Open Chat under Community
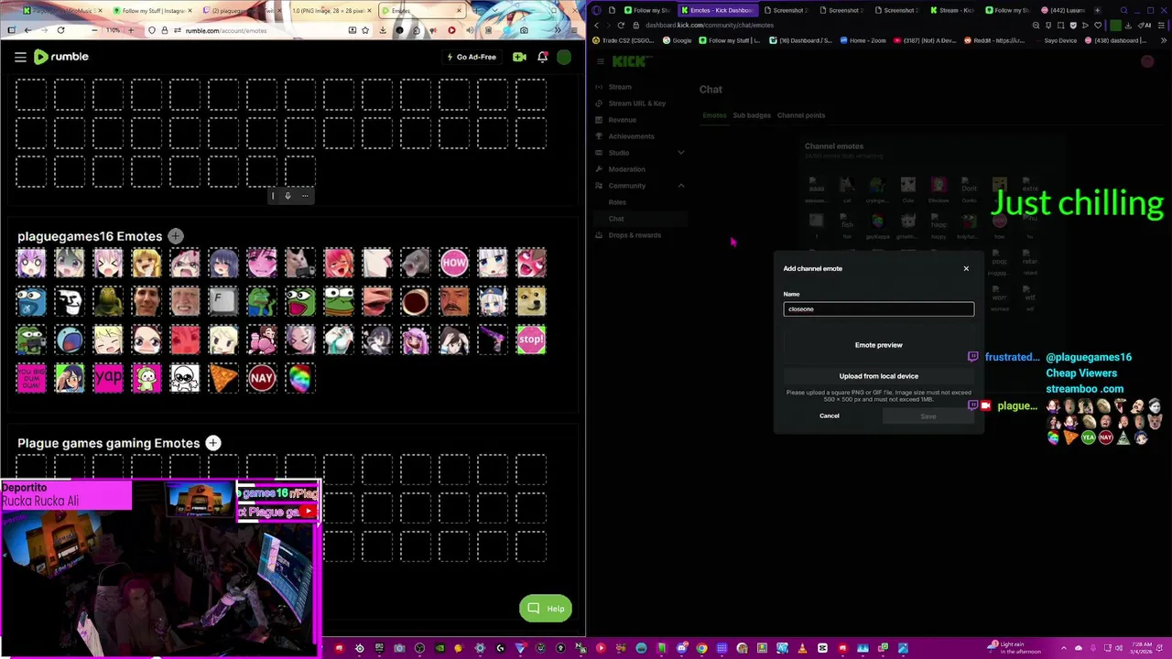Viewport: 1172px width, 659px height. point(641,219)
